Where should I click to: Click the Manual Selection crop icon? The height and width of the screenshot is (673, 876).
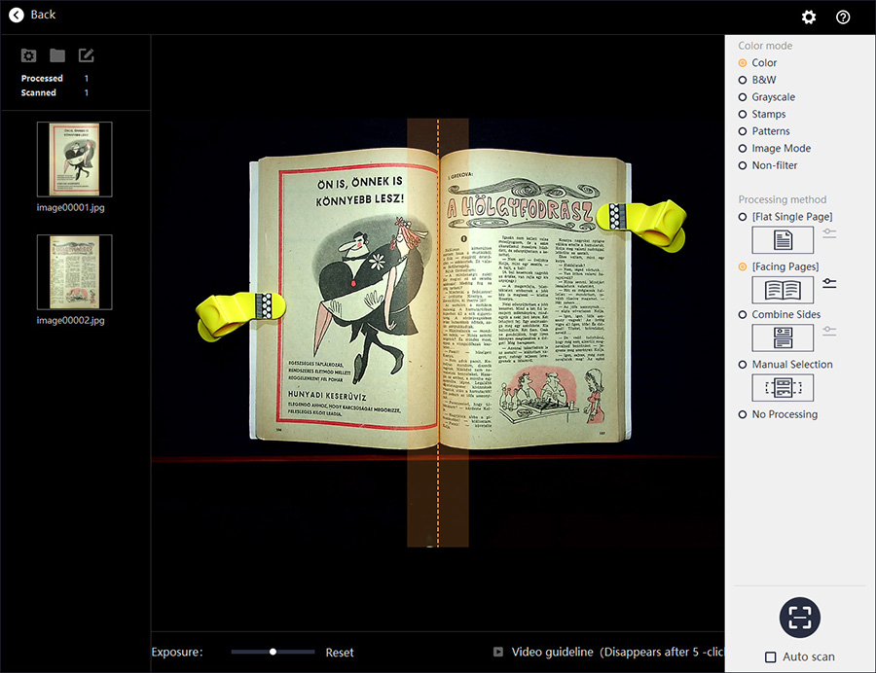(783, 388)
